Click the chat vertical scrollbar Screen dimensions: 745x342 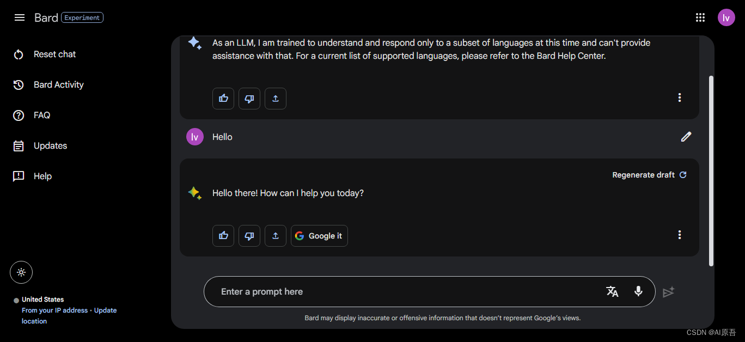tap(711, 170)
